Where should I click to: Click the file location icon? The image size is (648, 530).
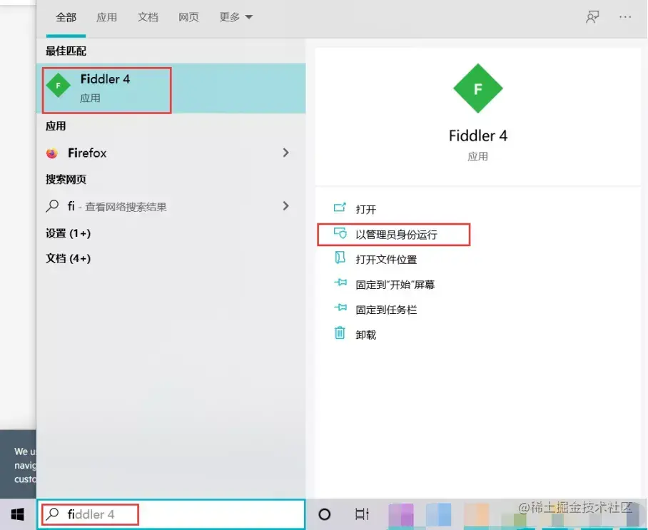[340, 258]
